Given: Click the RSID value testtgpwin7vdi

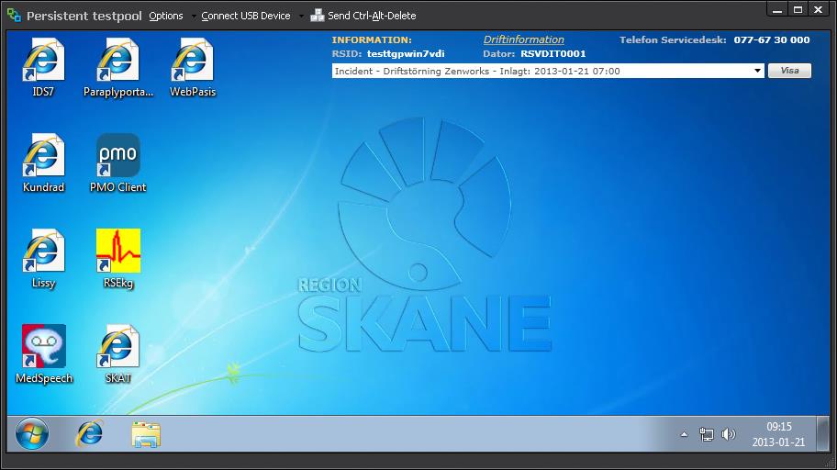Looking at the screenshot, I should (406, 54).
